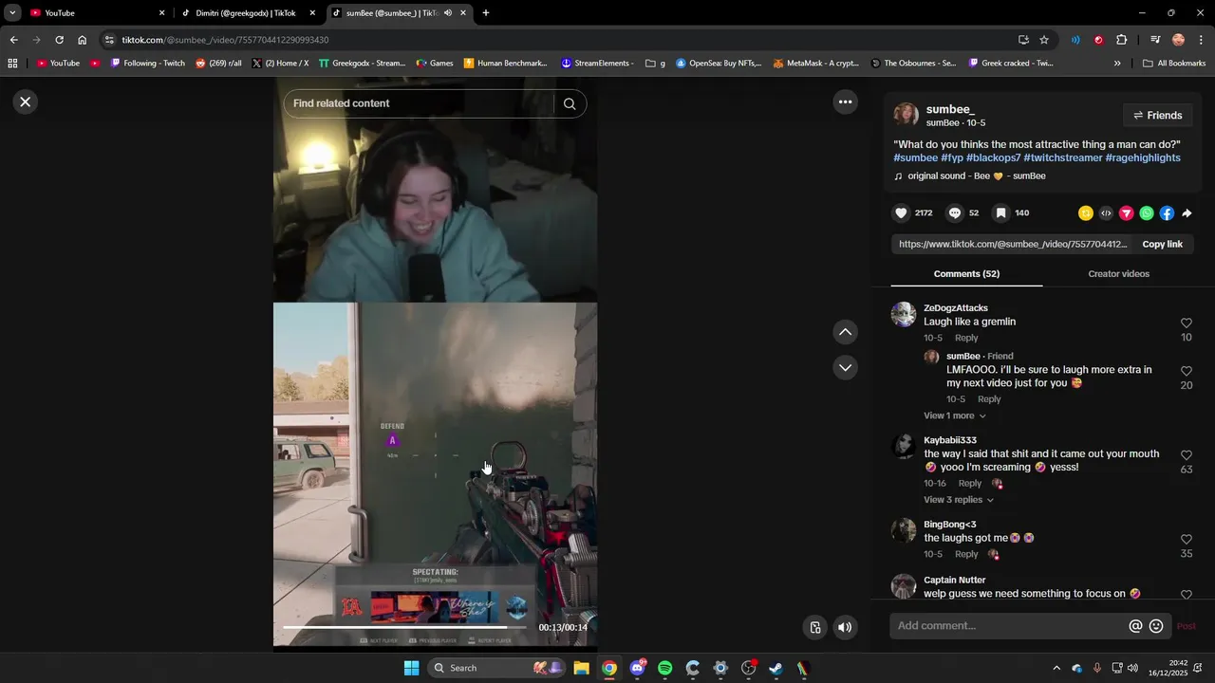The image size is (1215, 683).
Task: Go to the next video with down arrow
Action: [x=845, y=367]
